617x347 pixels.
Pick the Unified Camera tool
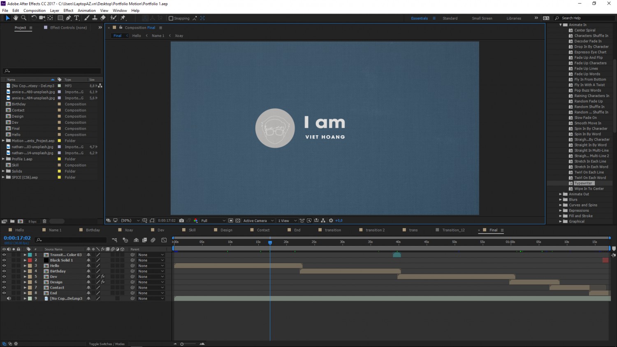[42, 18]
